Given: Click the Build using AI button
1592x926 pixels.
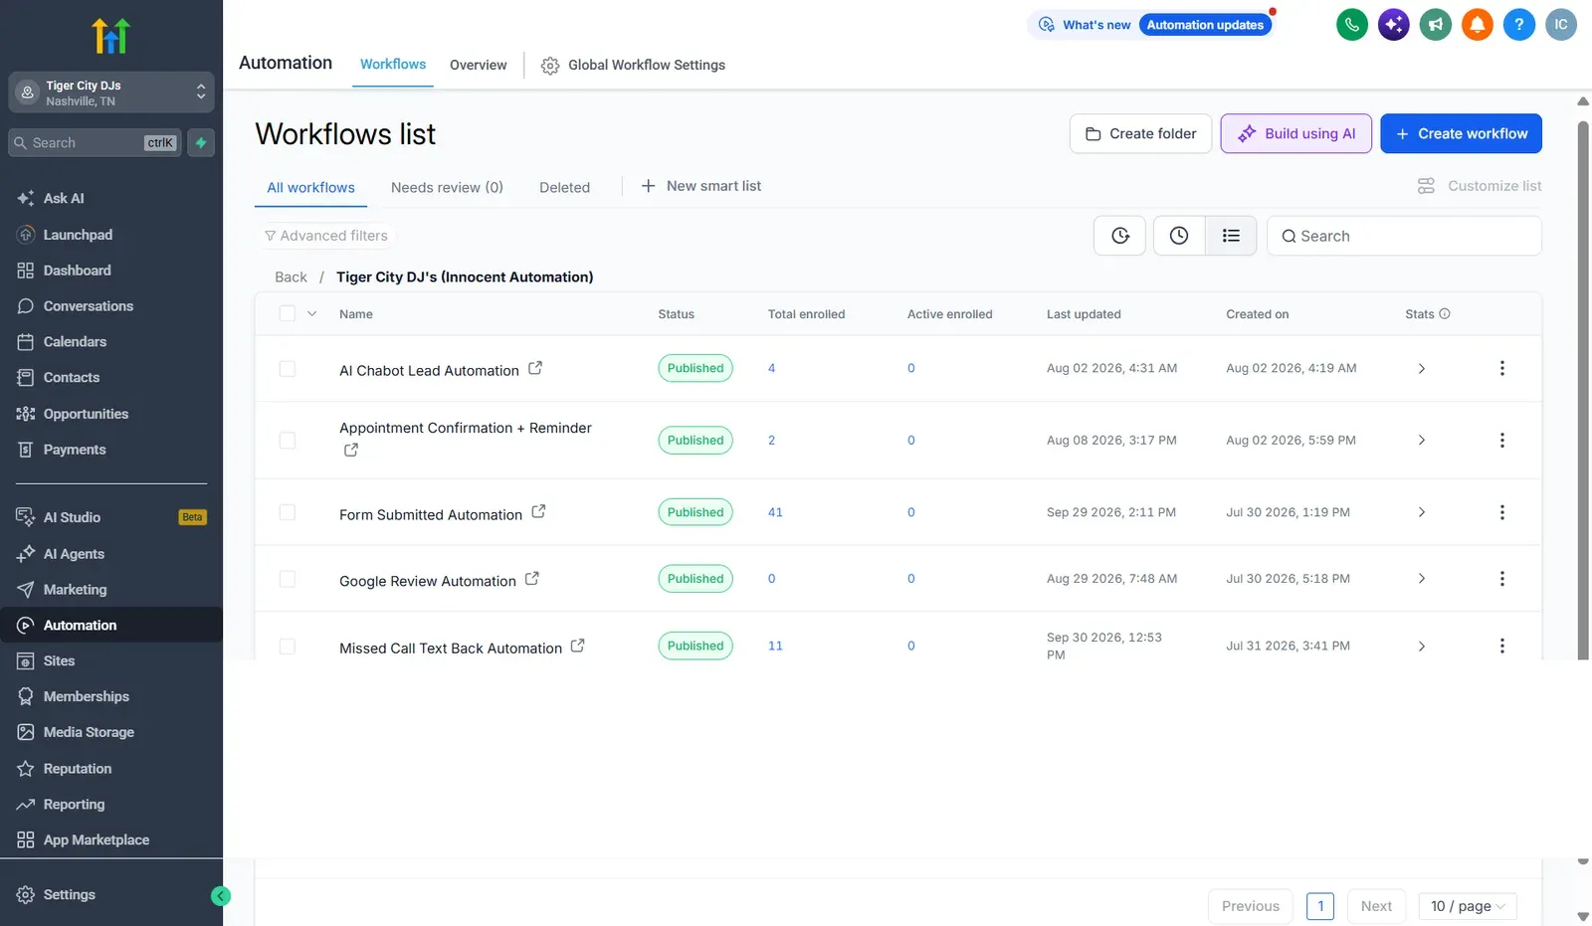Looking at the screenshot, I should pos(1295,133).
